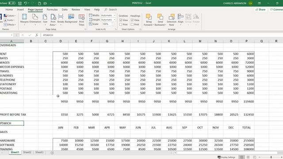
Task: Open Display Settings in status bar
Action: pos(226,157)
